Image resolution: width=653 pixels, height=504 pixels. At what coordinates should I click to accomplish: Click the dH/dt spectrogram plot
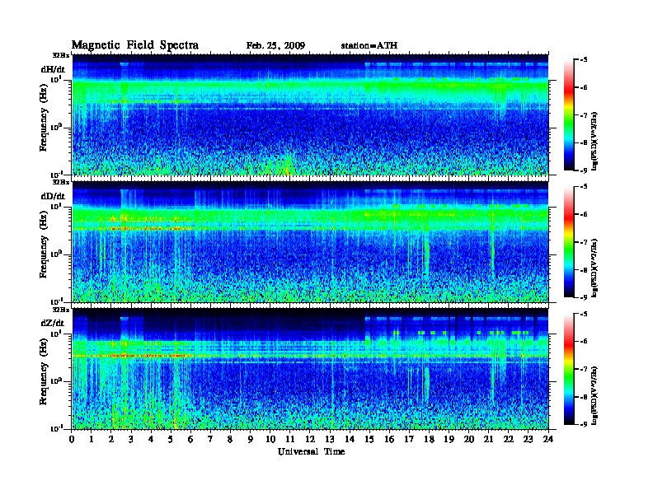[310, 114]
